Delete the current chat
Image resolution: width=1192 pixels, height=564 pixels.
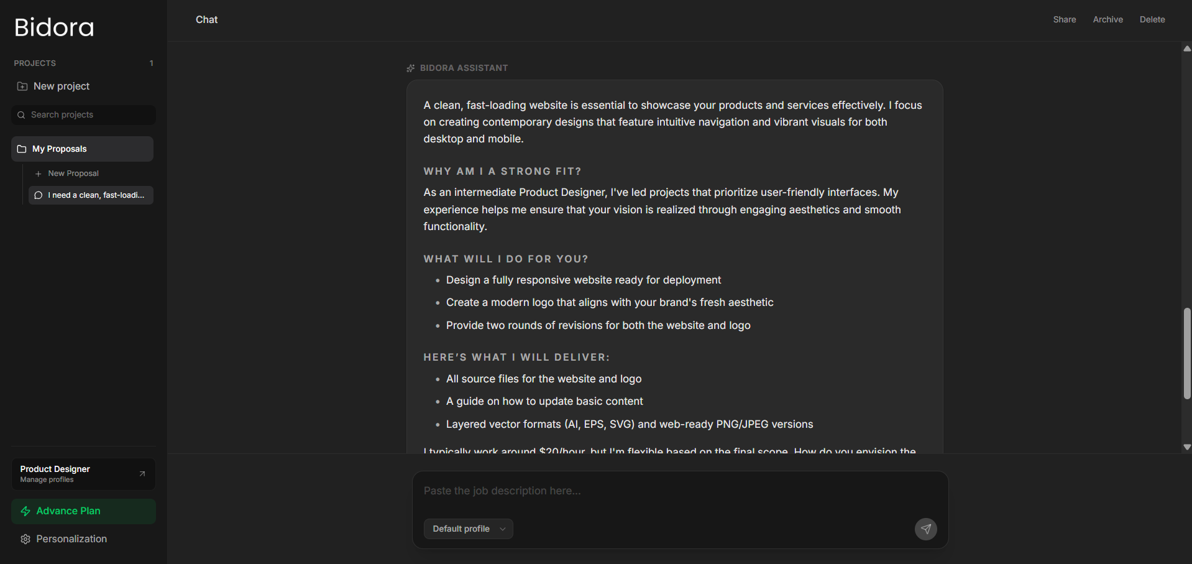(1152, 20)
